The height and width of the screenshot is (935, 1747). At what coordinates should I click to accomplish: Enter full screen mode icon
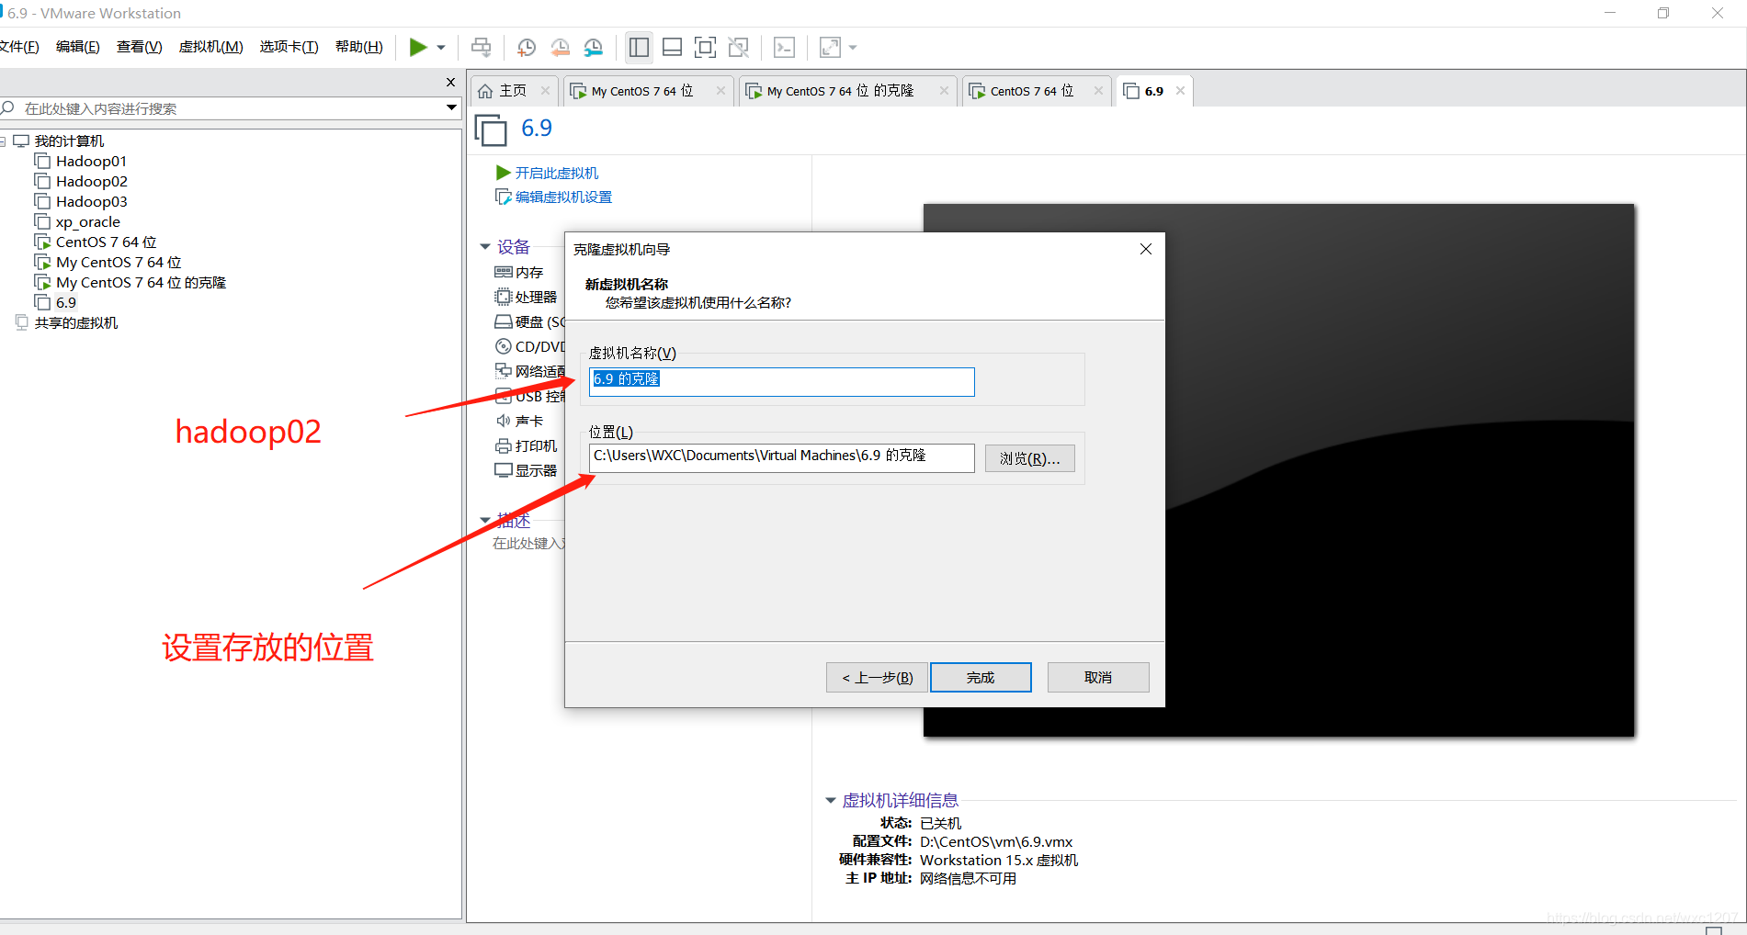(705, 47)
